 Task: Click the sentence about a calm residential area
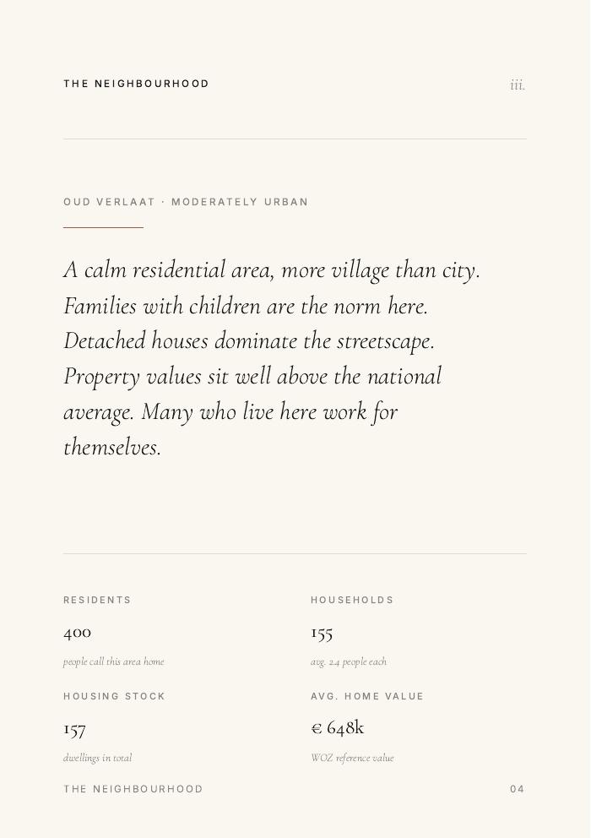pos(271,270)
